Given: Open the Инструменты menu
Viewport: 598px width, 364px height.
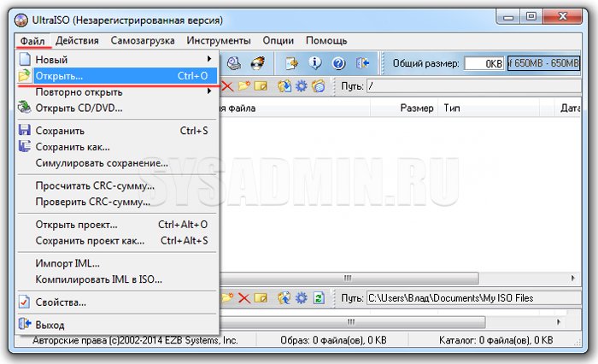Looking at the screenshot, I should click(220, 40).
